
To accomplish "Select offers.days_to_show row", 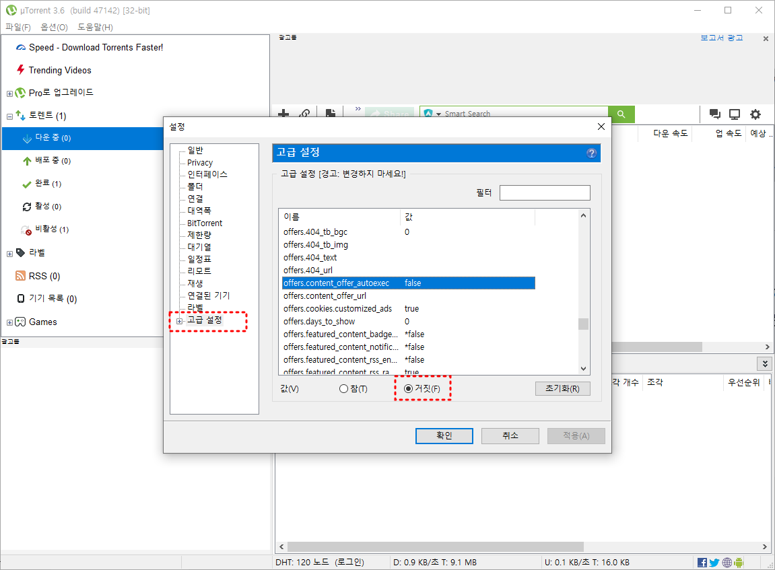I will 408,322.
